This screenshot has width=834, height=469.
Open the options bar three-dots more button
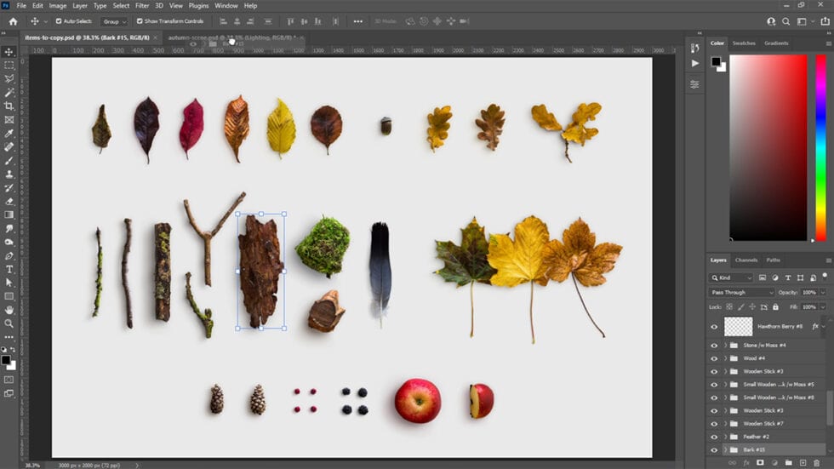[x=358, y=21]
